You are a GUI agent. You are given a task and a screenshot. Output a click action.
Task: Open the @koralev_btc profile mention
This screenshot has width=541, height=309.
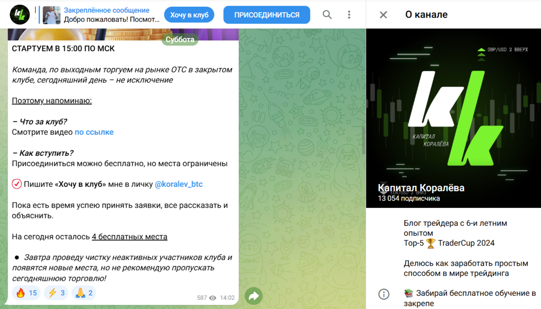[179, 184]
